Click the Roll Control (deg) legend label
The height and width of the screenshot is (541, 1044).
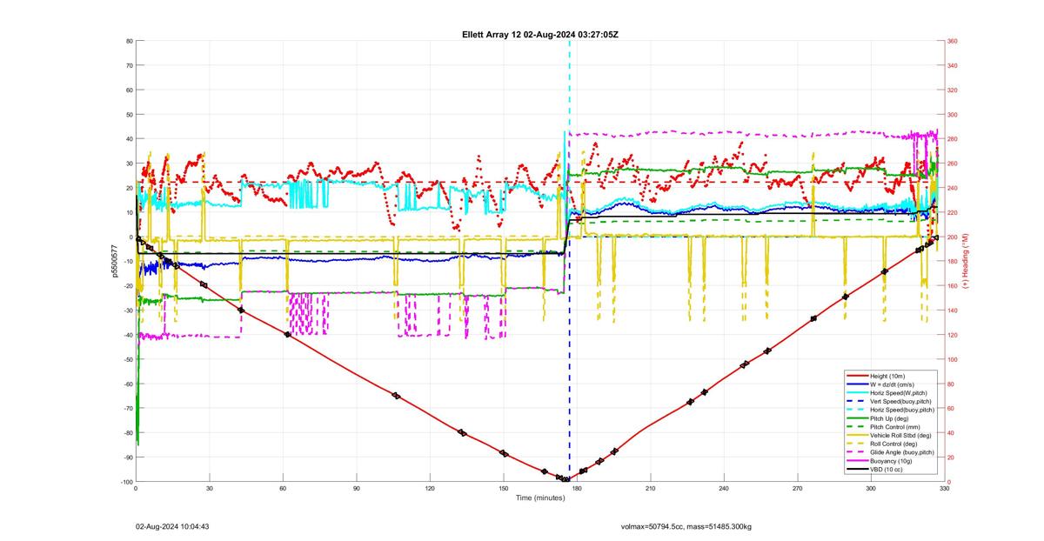click(893, 444)
